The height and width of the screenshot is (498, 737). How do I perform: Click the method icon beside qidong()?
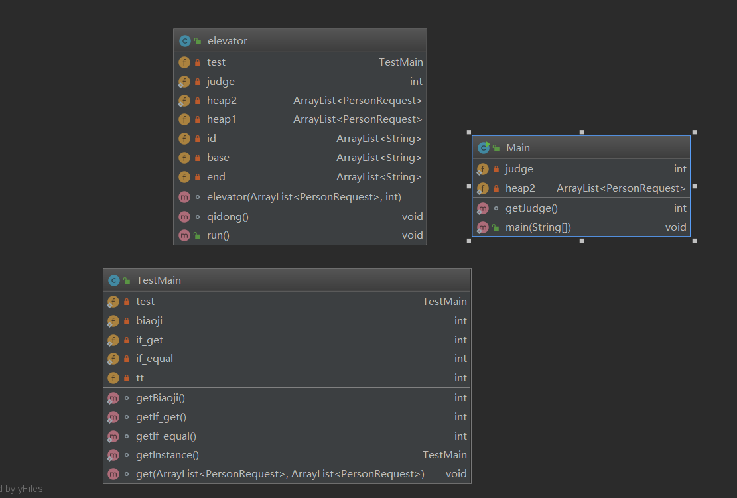[184, 217]
